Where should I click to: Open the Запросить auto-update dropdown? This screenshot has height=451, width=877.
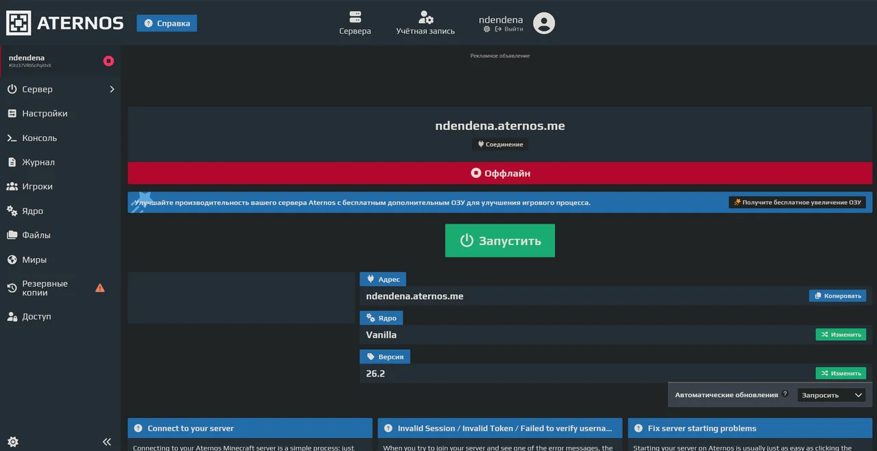[x=831, y=395]
